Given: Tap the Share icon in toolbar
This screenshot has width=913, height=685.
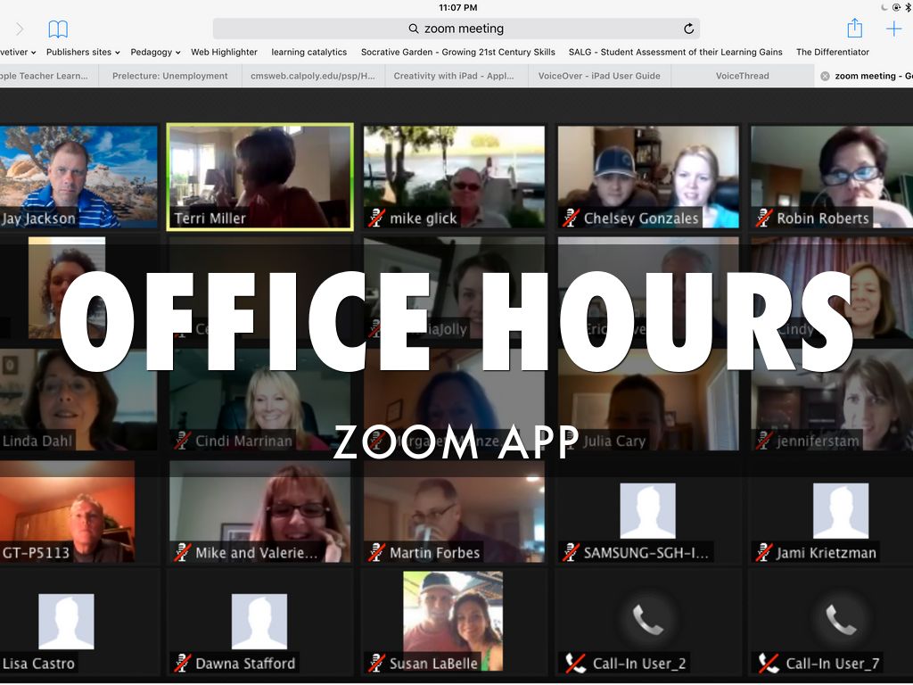Looking at the screenshot, I should (854, 29).
